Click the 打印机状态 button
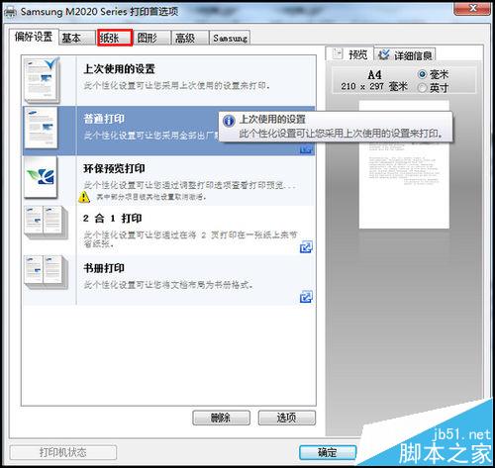 [63, 452]
